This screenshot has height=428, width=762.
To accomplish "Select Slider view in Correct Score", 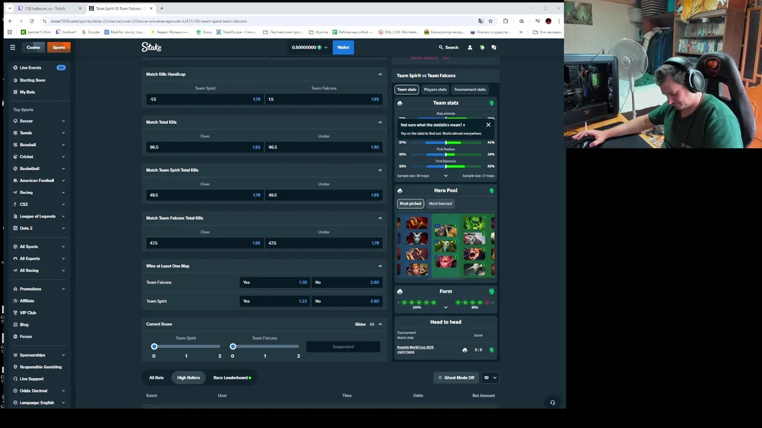I will tap(360, 324).
